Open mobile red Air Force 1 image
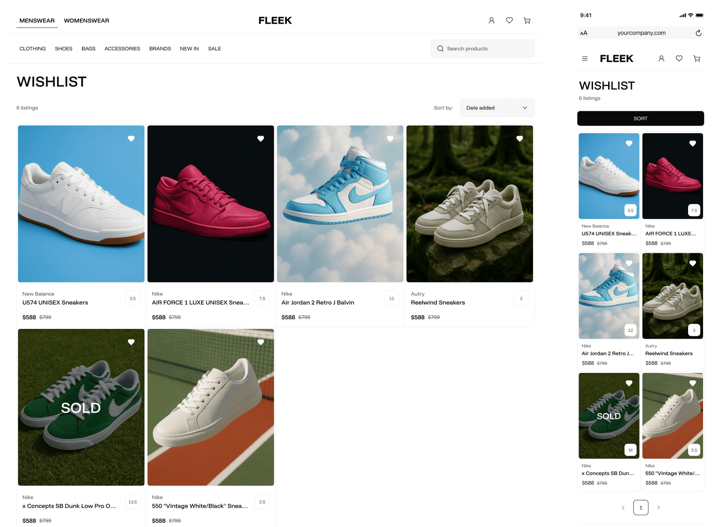 point(673,176)
